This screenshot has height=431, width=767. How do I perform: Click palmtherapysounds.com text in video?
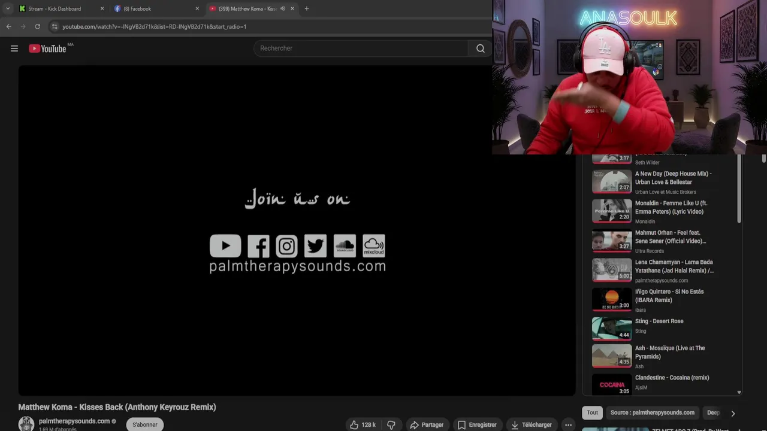(x=298, y=266)
